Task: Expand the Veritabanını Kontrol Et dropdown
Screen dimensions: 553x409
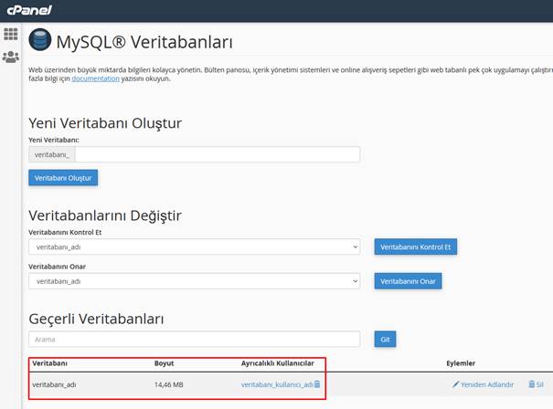Action: pyautogui.click(x=195, y=246)
